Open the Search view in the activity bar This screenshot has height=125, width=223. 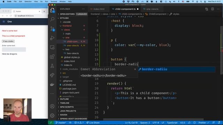click(52, 19)
